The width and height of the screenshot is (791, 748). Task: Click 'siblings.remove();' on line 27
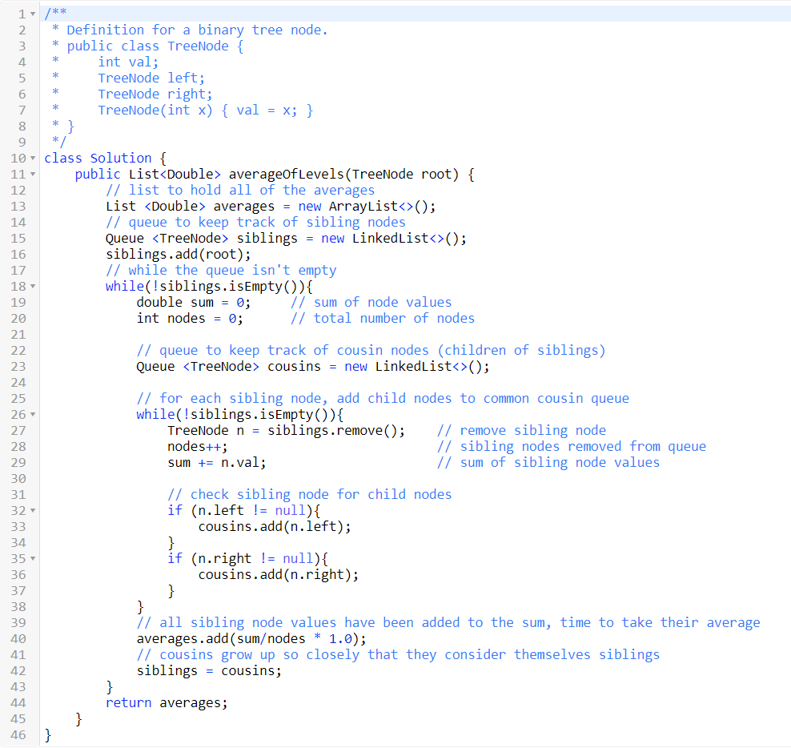click(x=336, y=430)
